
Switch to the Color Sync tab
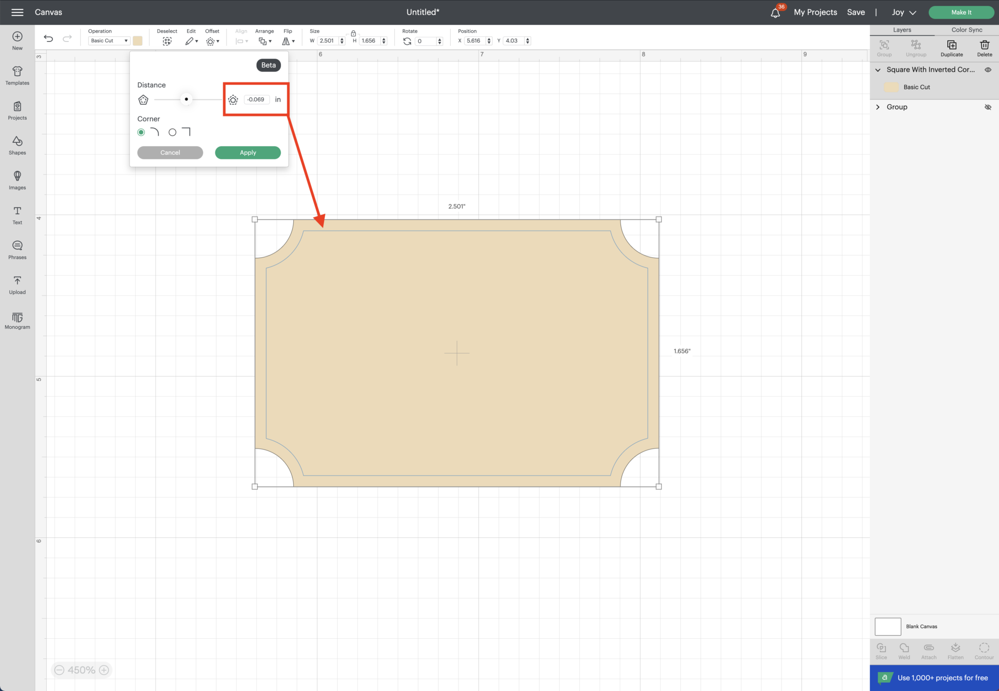pos(966,30)
